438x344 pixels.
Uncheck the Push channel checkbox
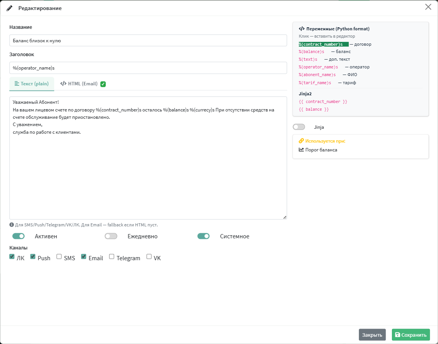click(x=33, y=256)
